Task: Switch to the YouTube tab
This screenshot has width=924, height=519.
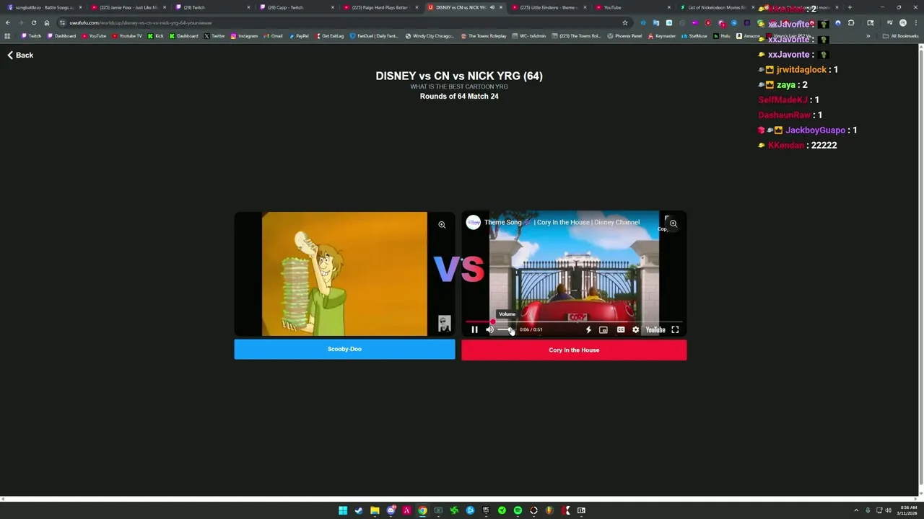Action: 633,7
